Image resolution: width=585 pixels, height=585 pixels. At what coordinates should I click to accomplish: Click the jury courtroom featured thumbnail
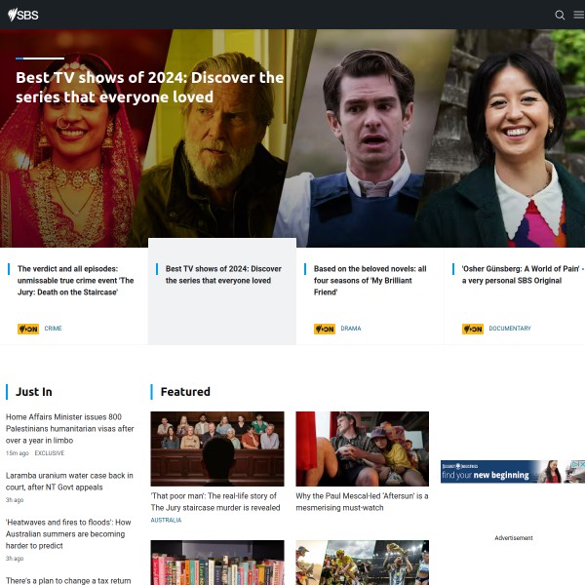217,448
